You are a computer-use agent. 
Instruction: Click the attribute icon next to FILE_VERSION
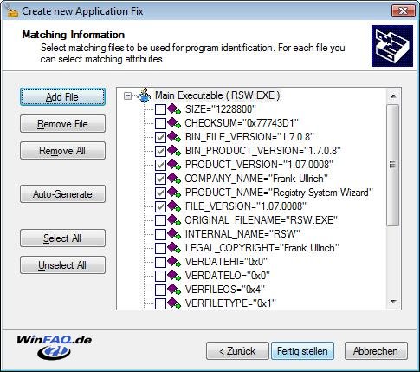(x=174, y=206)
